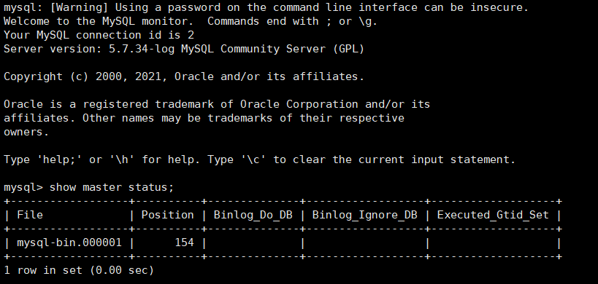Click the empty Binlog_Do_DB cell
598x284 pixels.
click(253, 242)
